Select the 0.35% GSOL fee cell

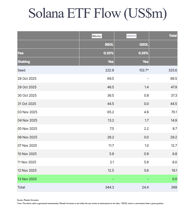click(143, 53)
